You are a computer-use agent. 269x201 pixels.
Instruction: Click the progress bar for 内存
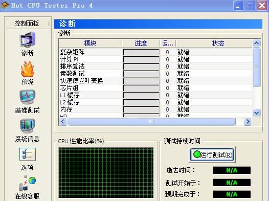[141, 109]
